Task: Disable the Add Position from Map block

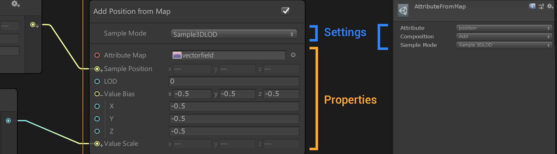Action: pos(285,11)
